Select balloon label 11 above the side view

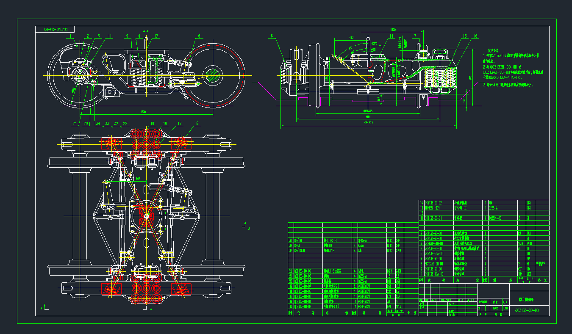click(110, 36)
